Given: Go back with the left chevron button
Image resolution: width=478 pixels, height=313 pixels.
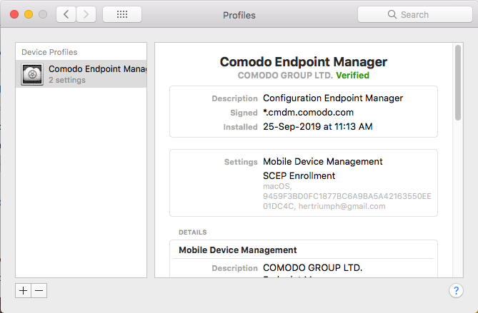Looking at the screenshot, I should click(x=66, y=14).
